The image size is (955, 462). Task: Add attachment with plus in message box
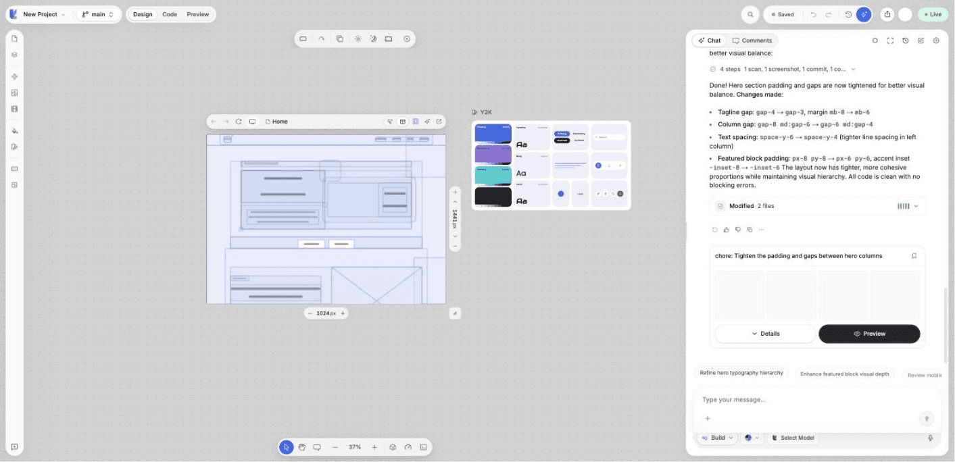[708, 419]
